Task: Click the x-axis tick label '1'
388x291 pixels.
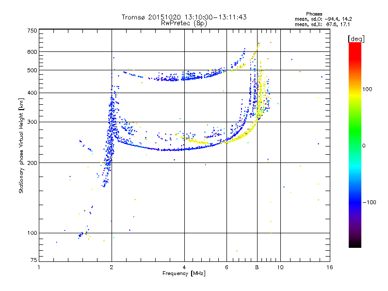Action: 39,267
